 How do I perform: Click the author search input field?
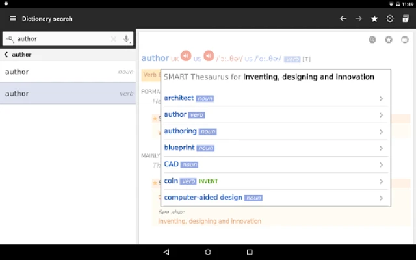coord(62,39)
